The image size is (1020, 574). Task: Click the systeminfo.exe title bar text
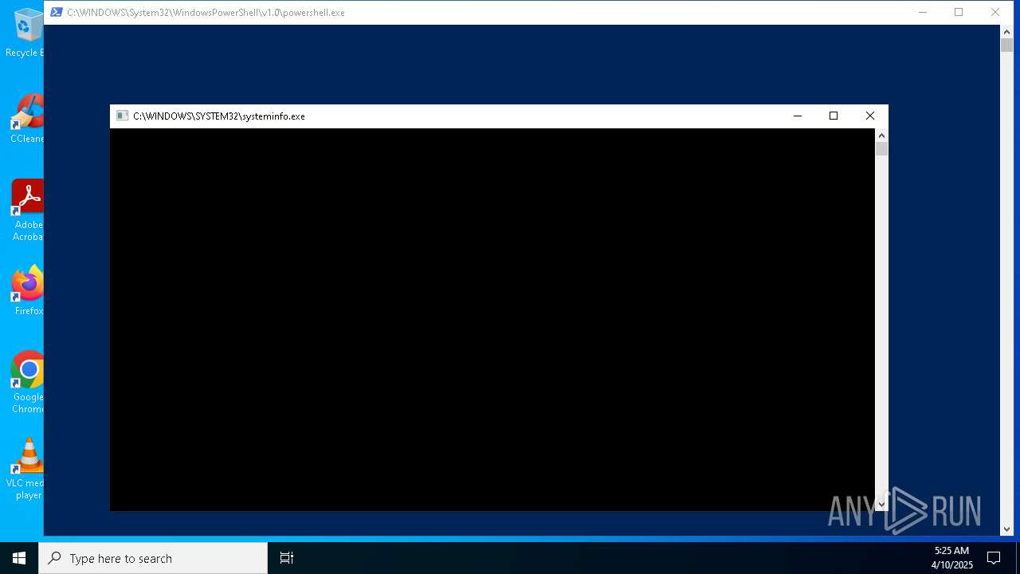[x=219, y=116]
